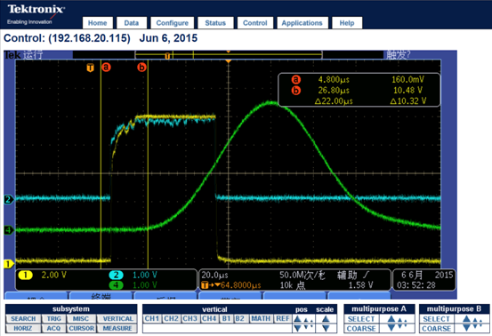492x336 pixels.
Task: Open the Applications tab
Action: tap(302, 23)
